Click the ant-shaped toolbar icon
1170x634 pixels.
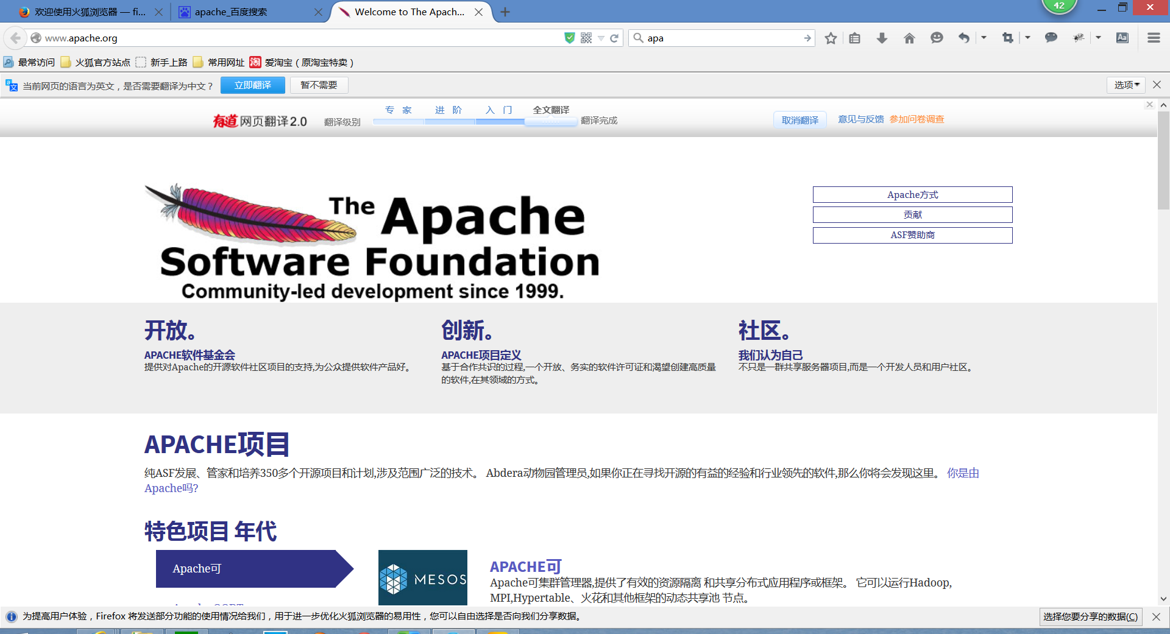click(x=1079, y=38)
